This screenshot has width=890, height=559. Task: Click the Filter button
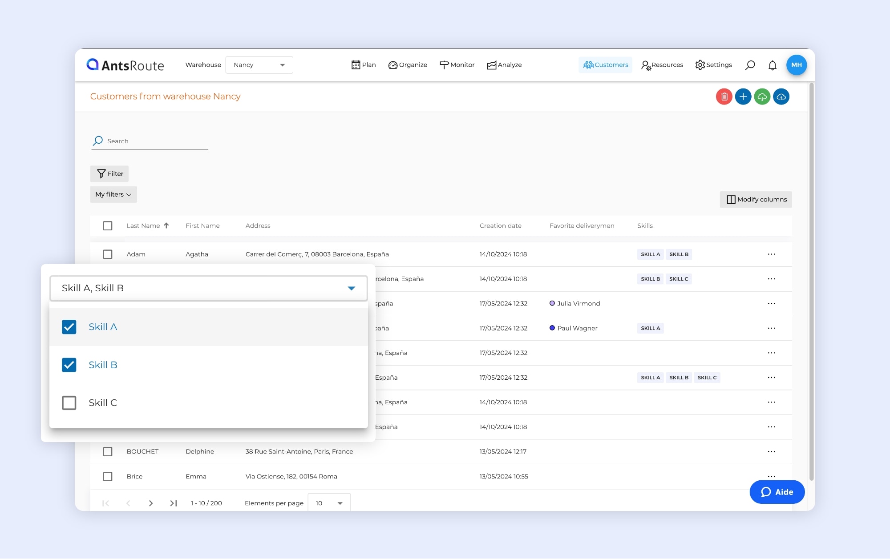[x=109, y=174]
